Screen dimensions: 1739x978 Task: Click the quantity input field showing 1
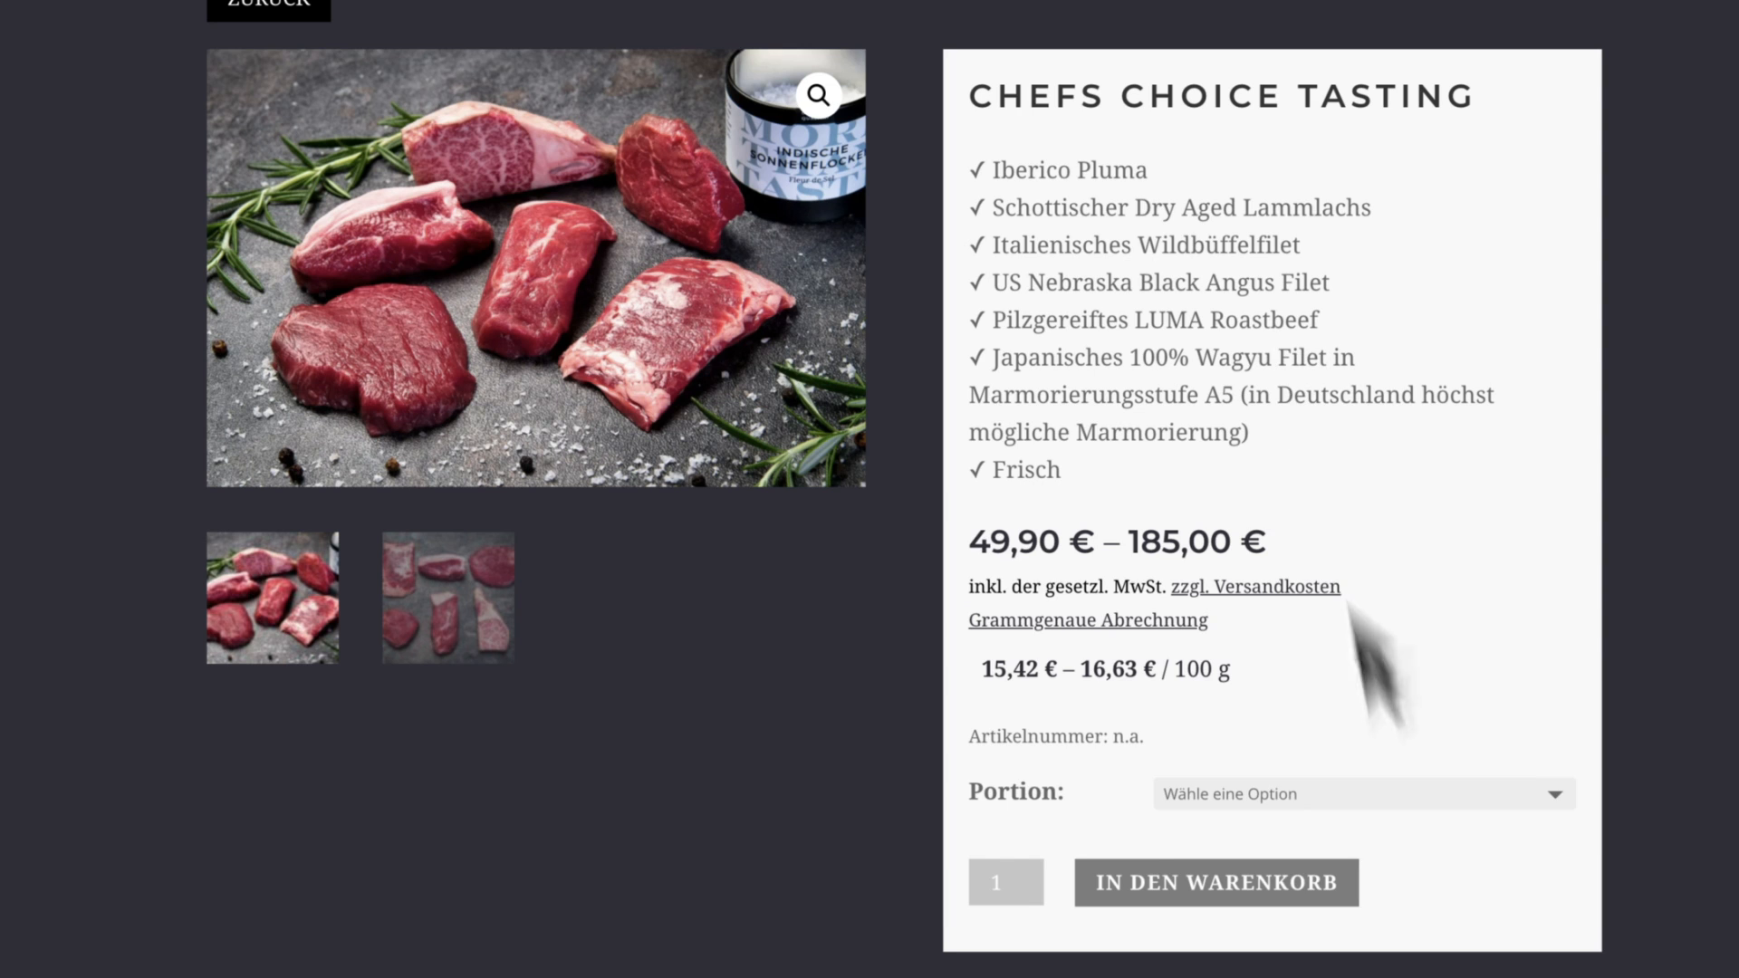pyautogui.click(x=1005, y=882)
